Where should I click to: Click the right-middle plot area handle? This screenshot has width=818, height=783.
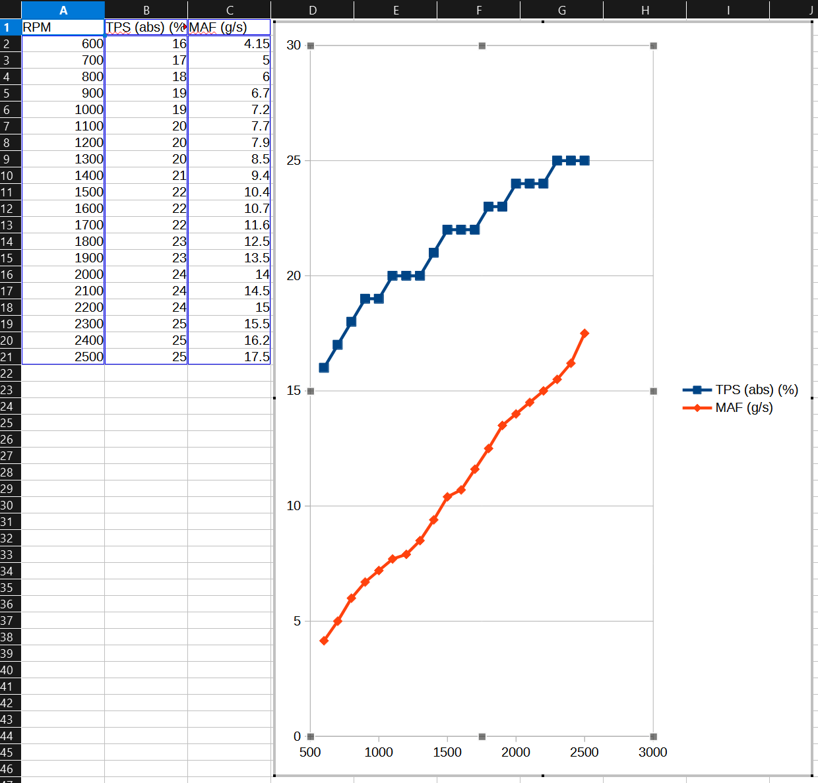[653, 391]
